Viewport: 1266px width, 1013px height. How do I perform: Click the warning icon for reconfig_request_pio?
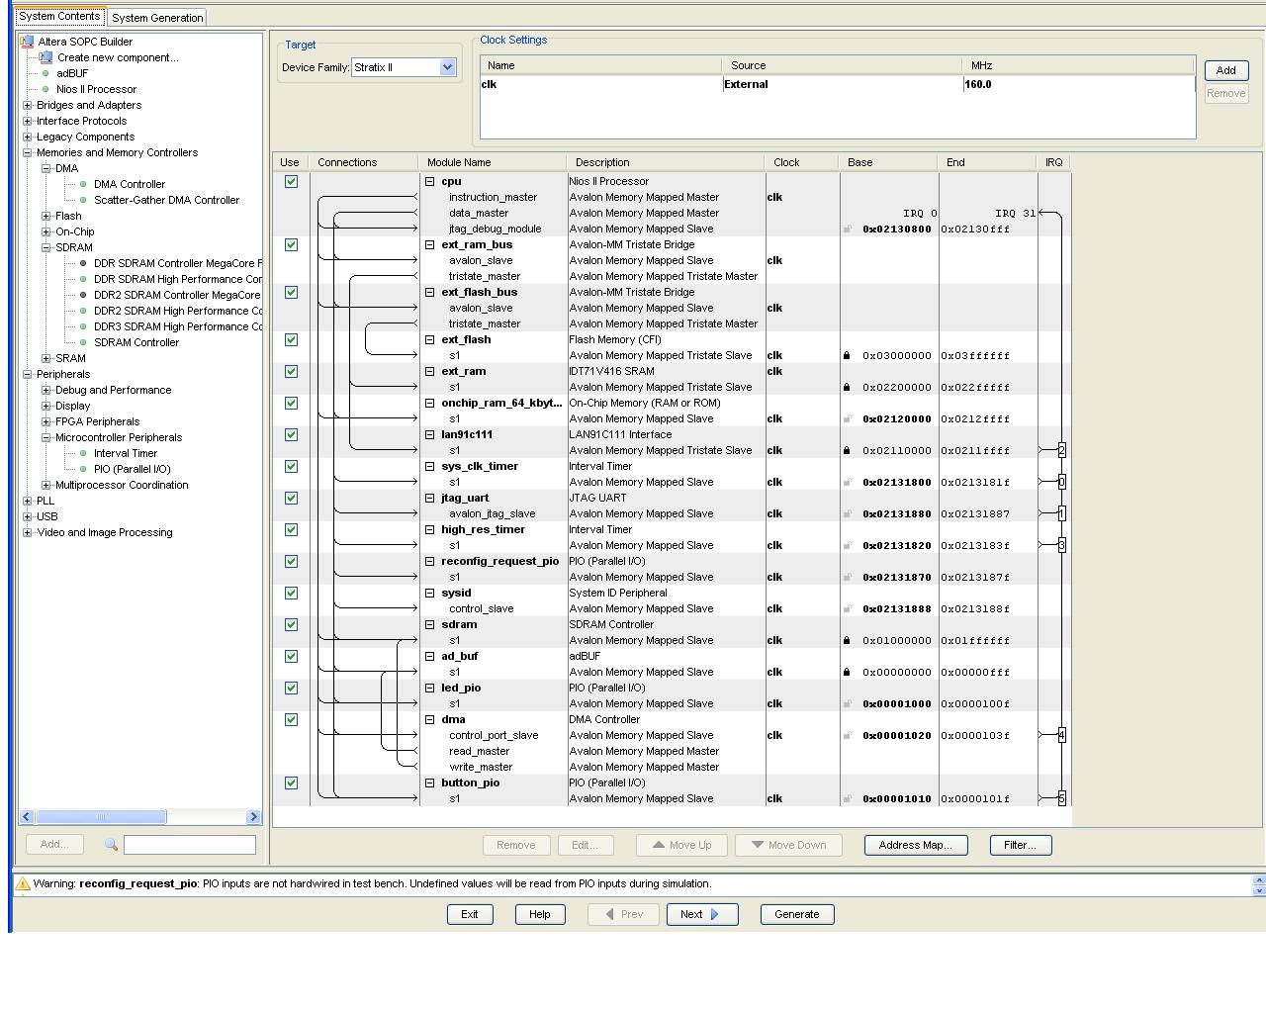tap(23, 883)
